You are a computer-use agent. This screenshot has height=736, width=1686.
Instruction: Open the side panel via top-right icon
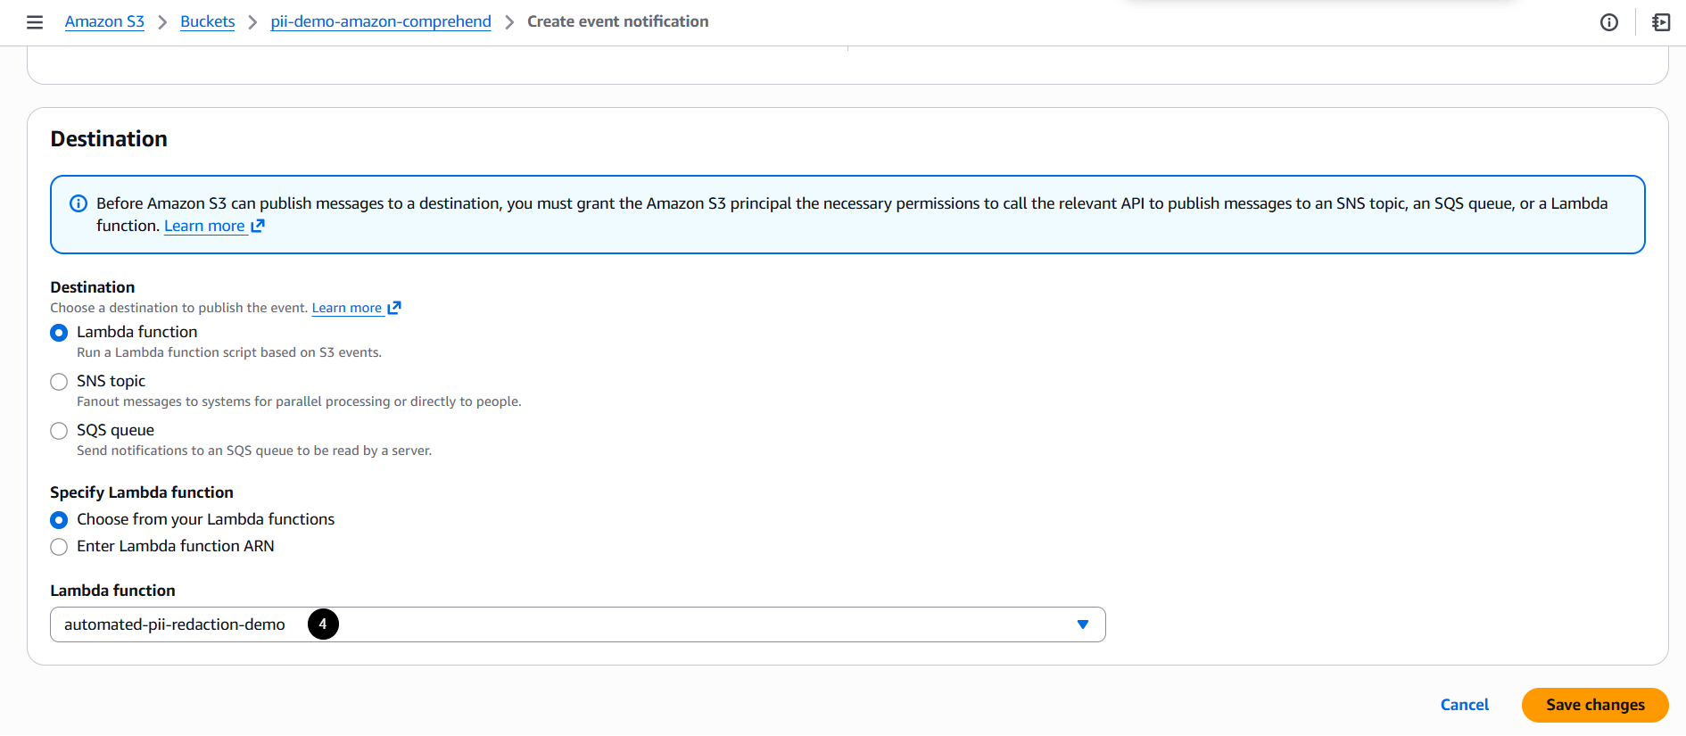point(1660,22)
